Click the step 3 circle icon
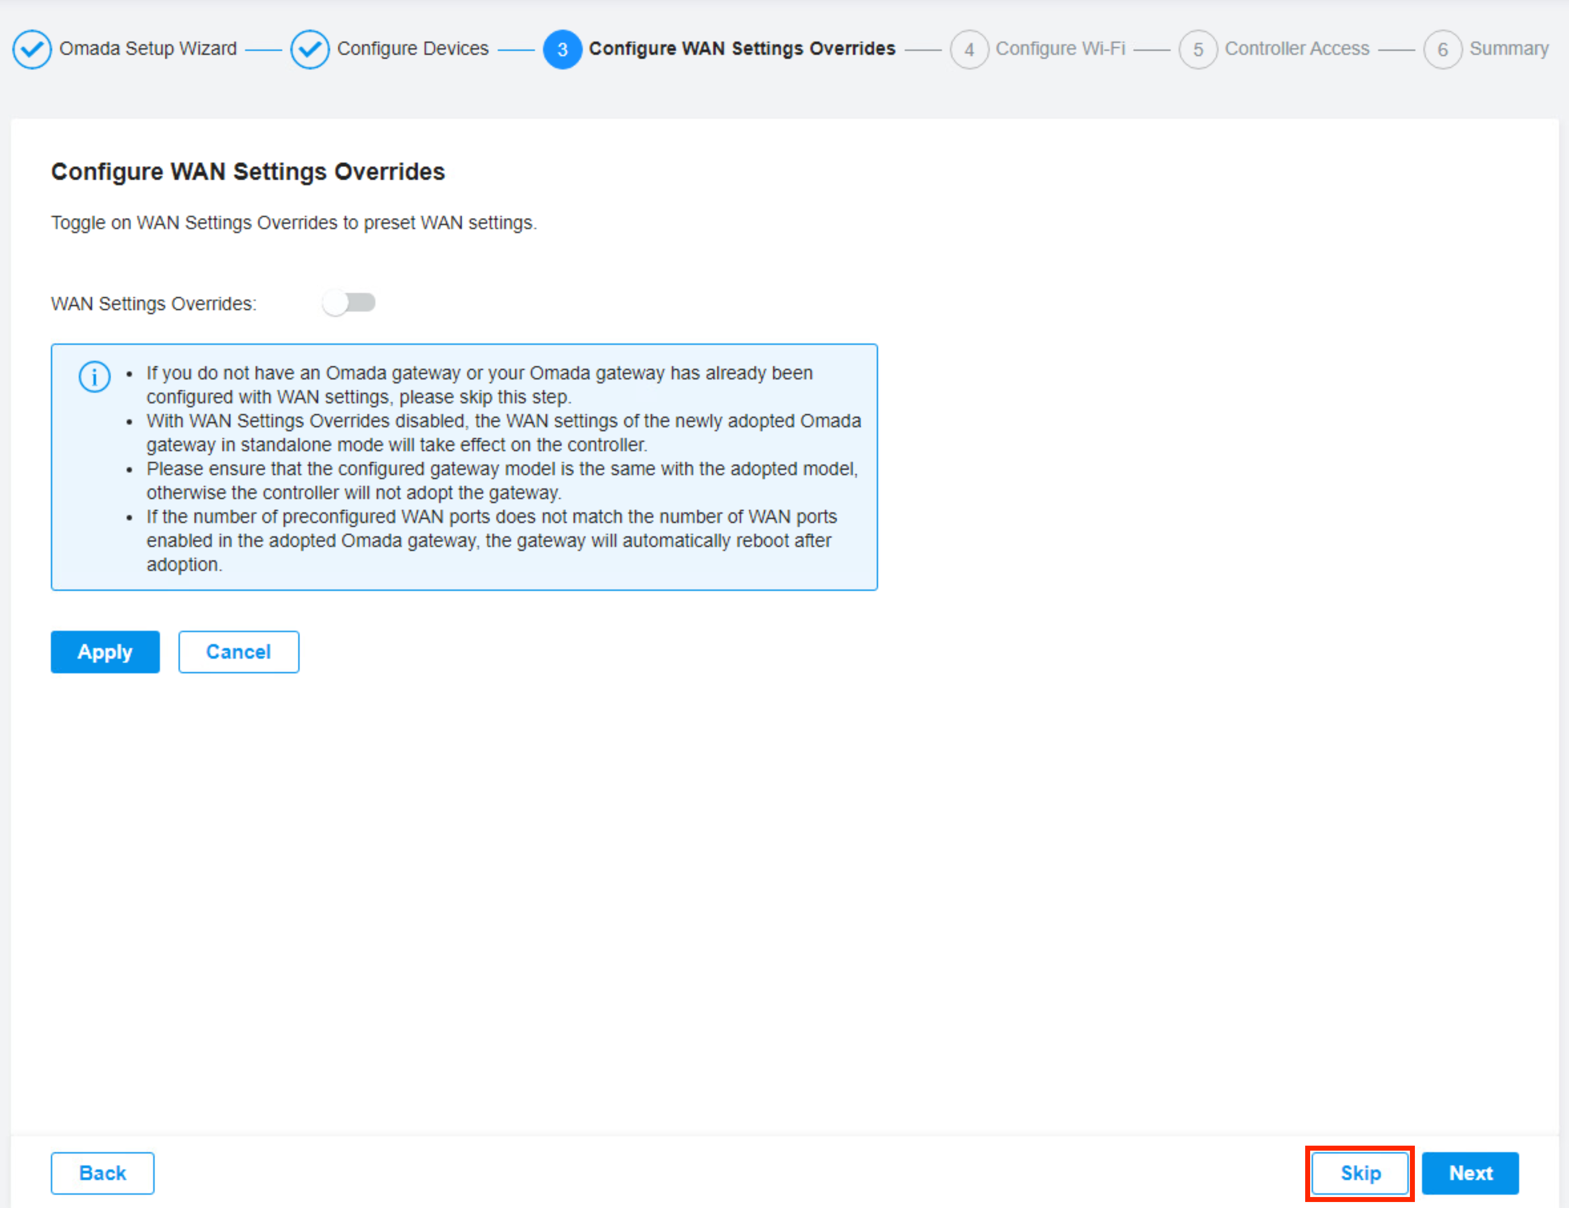 pos(562,49)
